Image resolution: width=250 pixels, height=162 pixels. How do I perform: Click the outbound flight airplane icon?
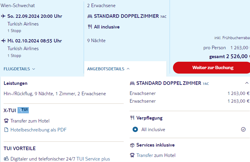(x=3, y=16)
